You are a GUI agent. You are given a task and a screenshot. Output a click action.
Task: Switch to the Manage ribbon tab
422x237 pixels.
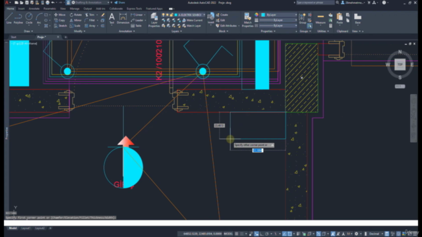[x=75, y=9]
